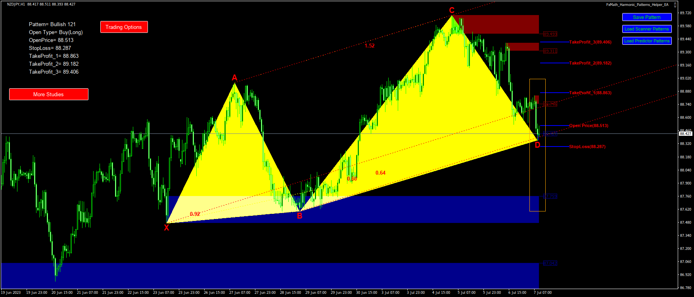Select the 1.52 ratio label
The width and height of the screenshot is (694, 297).
click(370, 46)
